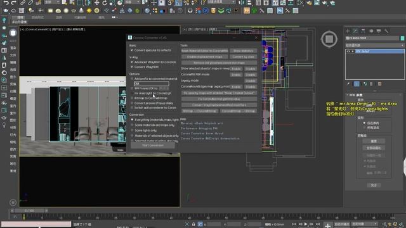Click the Pin Stack icon below modifier stack
This screenshot has width=406, height=228.
tap(348, 84)
